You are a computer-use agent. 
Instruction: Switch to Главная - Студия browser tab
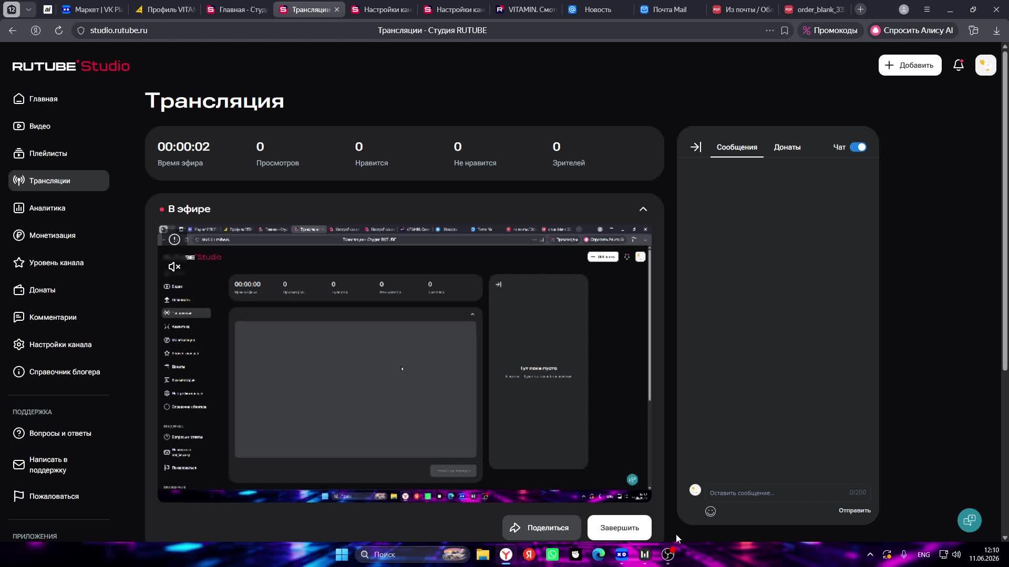tap(237, 9)
